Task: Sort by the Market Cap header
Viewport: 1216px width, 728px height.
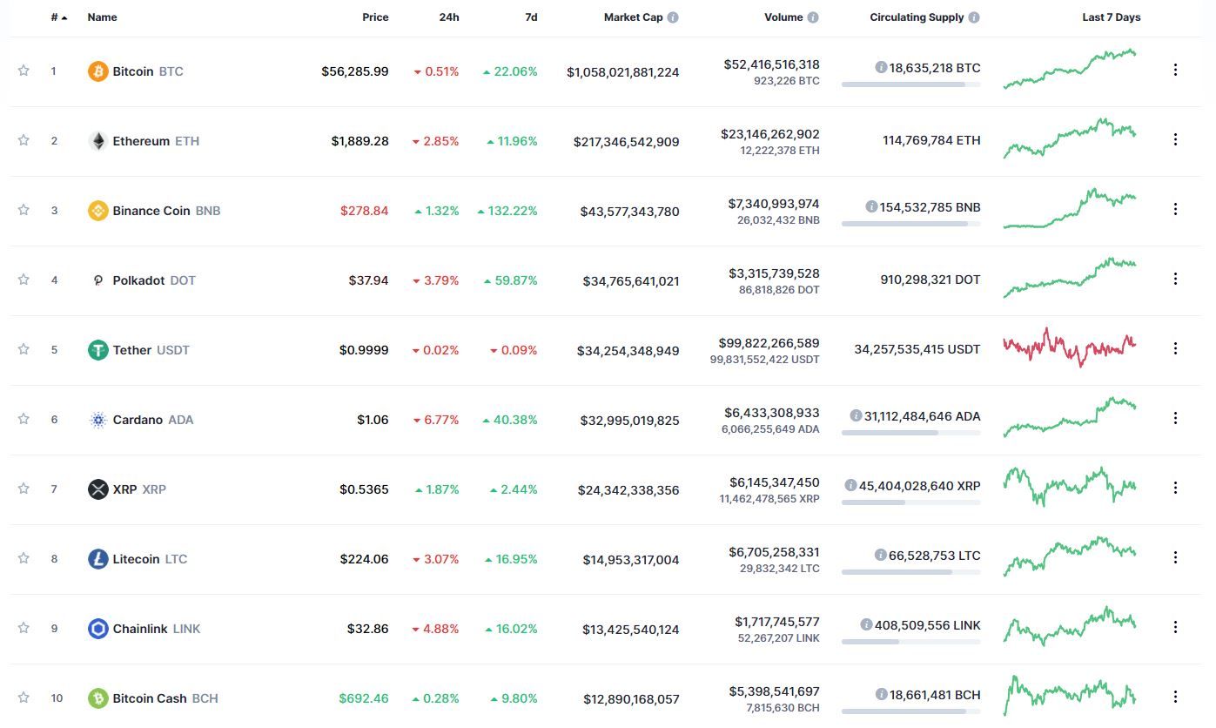Action: (634, 17)
